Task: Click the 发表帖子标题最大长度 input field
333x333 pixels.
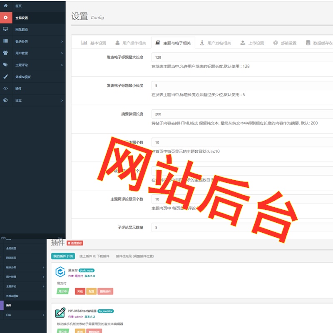Action: coord(241,57)
